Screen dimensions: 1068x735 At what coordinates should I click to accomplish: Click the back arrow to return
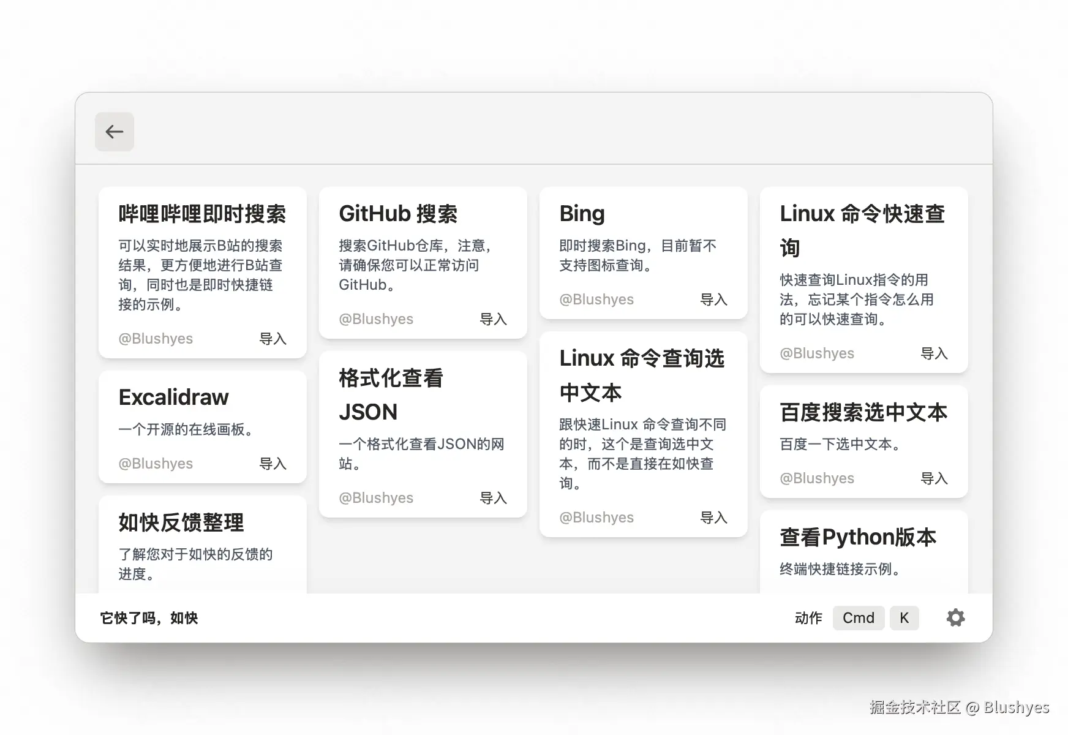(x=115, y=132)
